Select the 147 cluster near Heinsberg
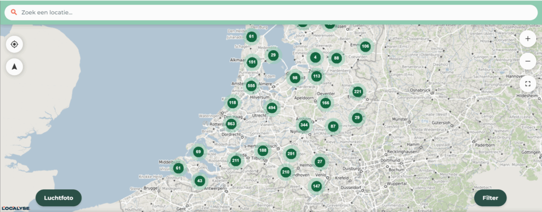 (317, 187)
